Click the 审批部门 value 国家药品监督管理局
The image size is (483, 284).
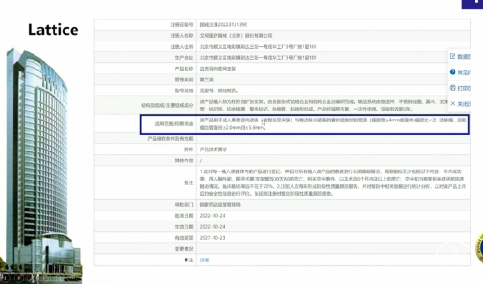tap(220, 205)
